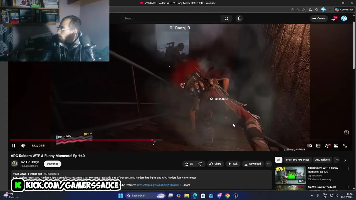This screenshot has width=356, height=200.
Task: Toggle closed captions with the CC button
Action: click(x=318, y=146)
